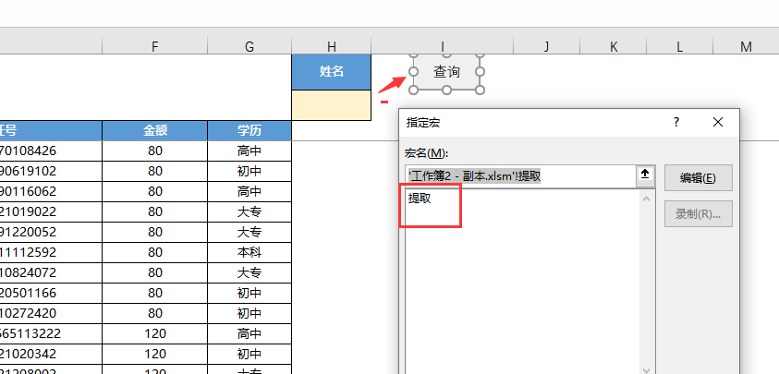Select column J header
779x374 pixels.
tap(546, 47)
